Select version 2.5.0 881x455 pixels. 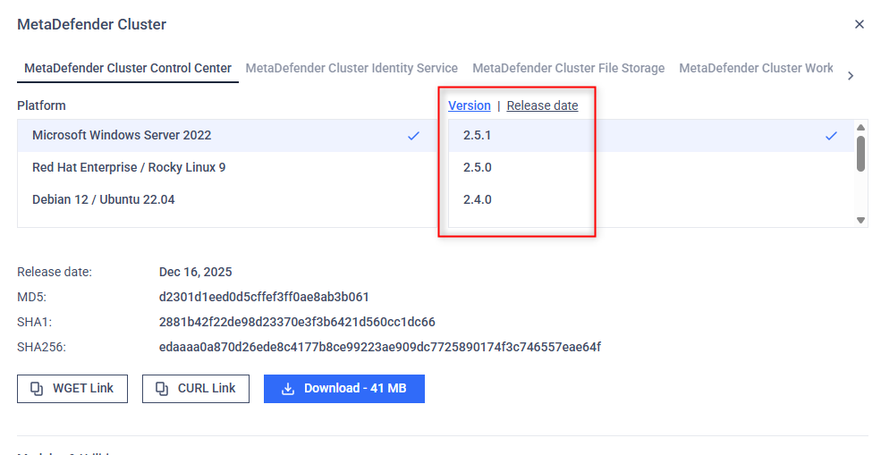[x=650, y=167]
